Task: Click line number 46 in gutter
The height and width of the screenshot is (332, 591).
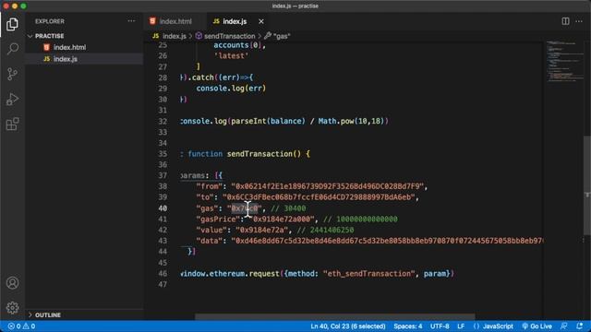Action: 163,274
